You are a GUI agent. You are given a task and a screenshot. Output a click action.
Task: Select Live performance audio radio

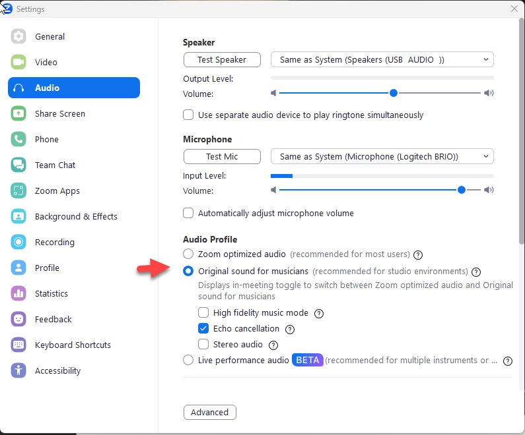click(x=188, y=360)
